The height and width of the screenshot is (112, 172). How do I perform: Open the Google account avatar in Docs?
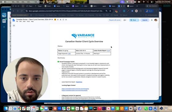point(156,20)
